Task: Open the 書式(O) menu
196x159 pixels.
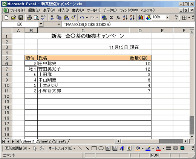Action: (78, 10)
